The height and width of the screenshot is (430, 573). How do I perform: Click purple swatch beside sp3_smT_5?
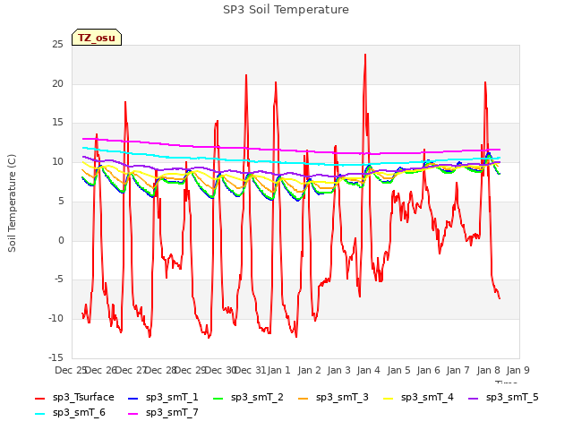(x=474, y=398)
